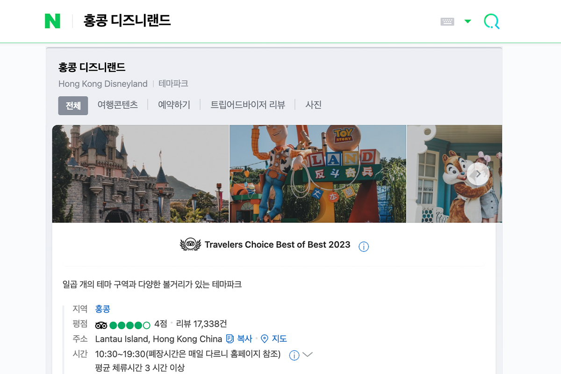Click info icon next to opening hours
The width and height of the screenshot is (561, 374).
click(x=294, y=355)
